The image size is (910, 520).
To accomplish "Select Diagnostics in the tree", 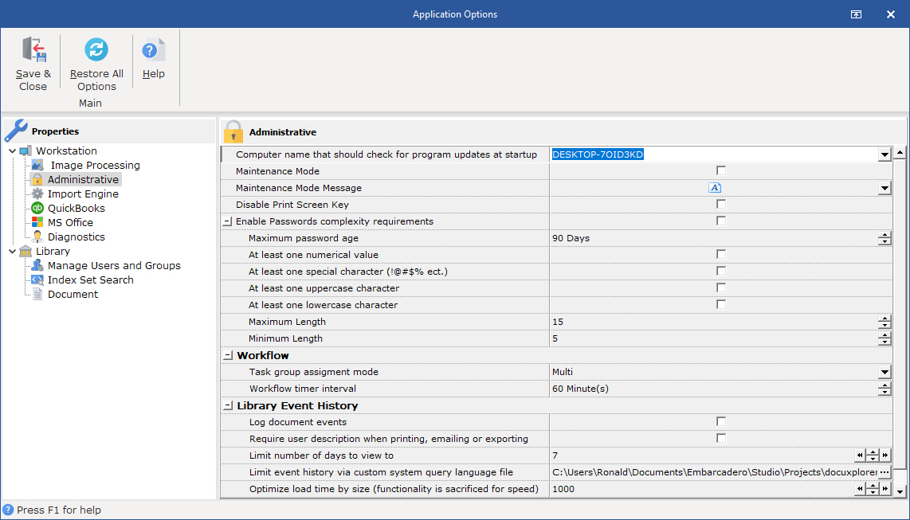I will [x=76, y=237].
